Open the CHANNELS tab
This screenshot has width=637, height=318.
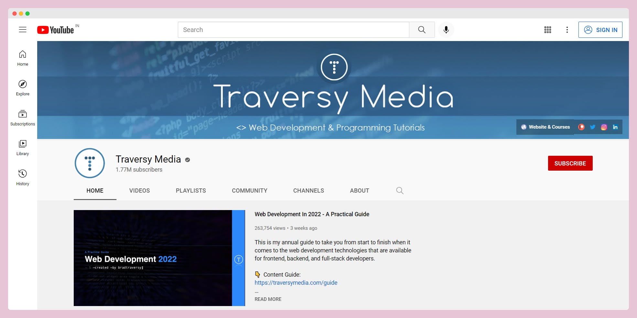pos(308,191)
